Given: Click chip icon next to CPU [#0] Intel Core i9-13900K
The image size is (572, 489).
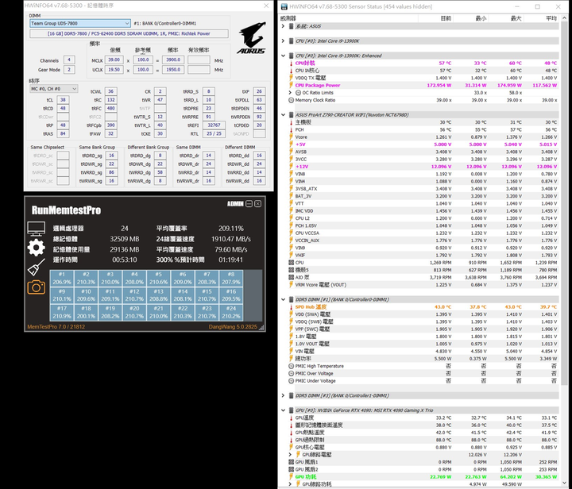Looking at the screenshot, I should 291,40.
